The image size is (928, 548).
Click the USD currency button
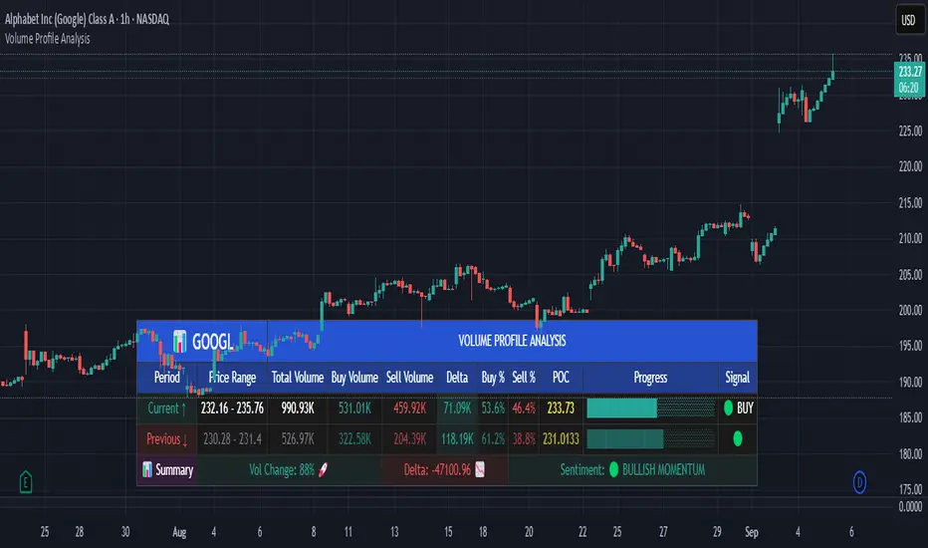click(908, 21)
